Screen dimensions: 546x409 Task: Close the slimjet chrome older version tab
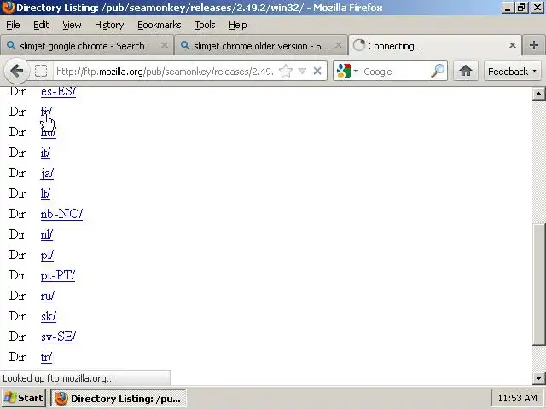338,45
